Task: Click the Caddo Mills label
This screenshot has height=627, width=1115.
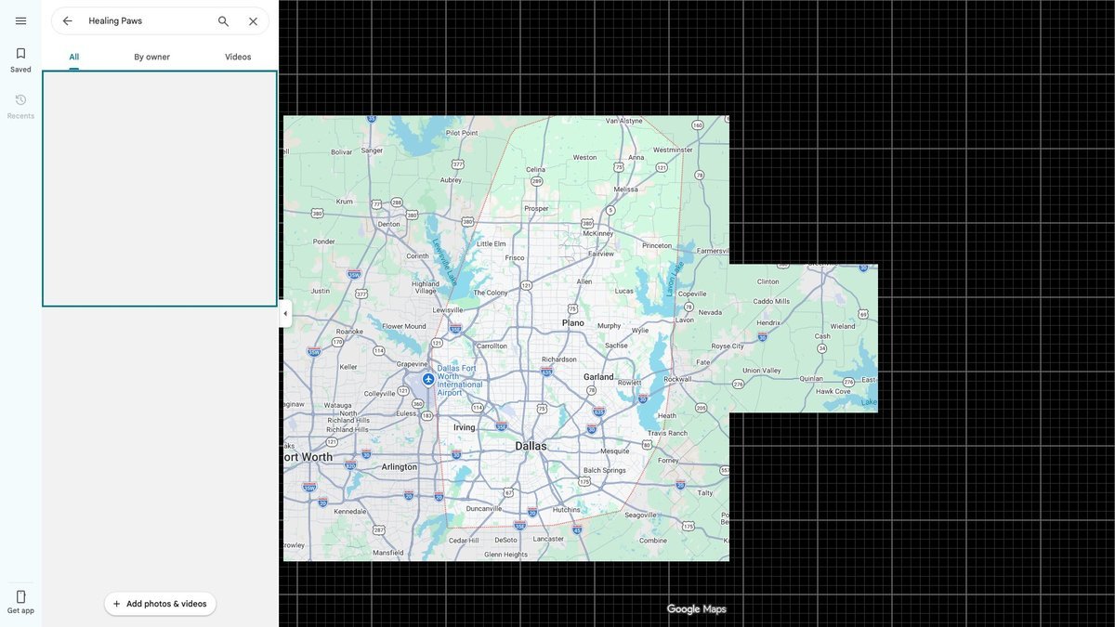Action: point(771,301)
